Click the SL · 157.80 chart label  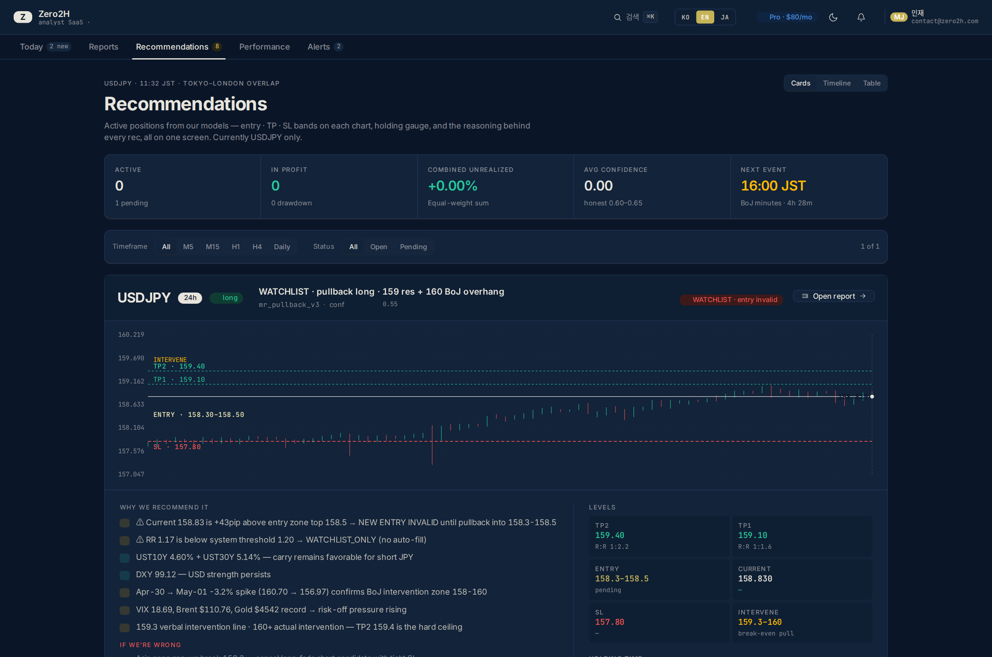[177, 447]
